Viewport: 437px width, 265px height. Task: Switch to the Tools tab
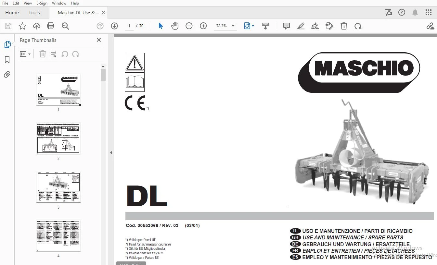pos(34,13)
